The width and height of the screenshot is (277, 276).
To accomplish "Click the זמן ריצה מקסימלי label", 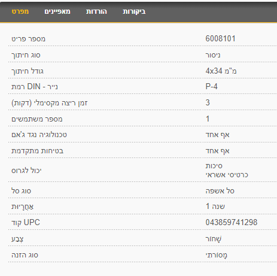I will [50, 103].
